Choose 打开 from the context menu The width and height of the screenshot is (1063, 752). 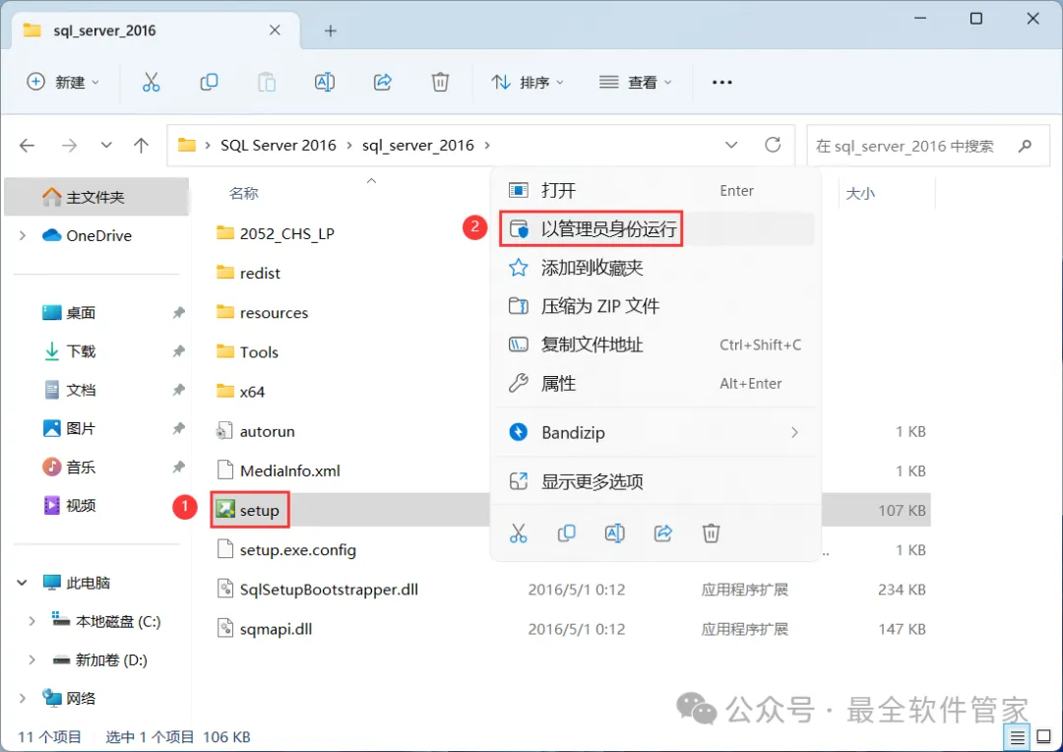[x=656, y=191]
